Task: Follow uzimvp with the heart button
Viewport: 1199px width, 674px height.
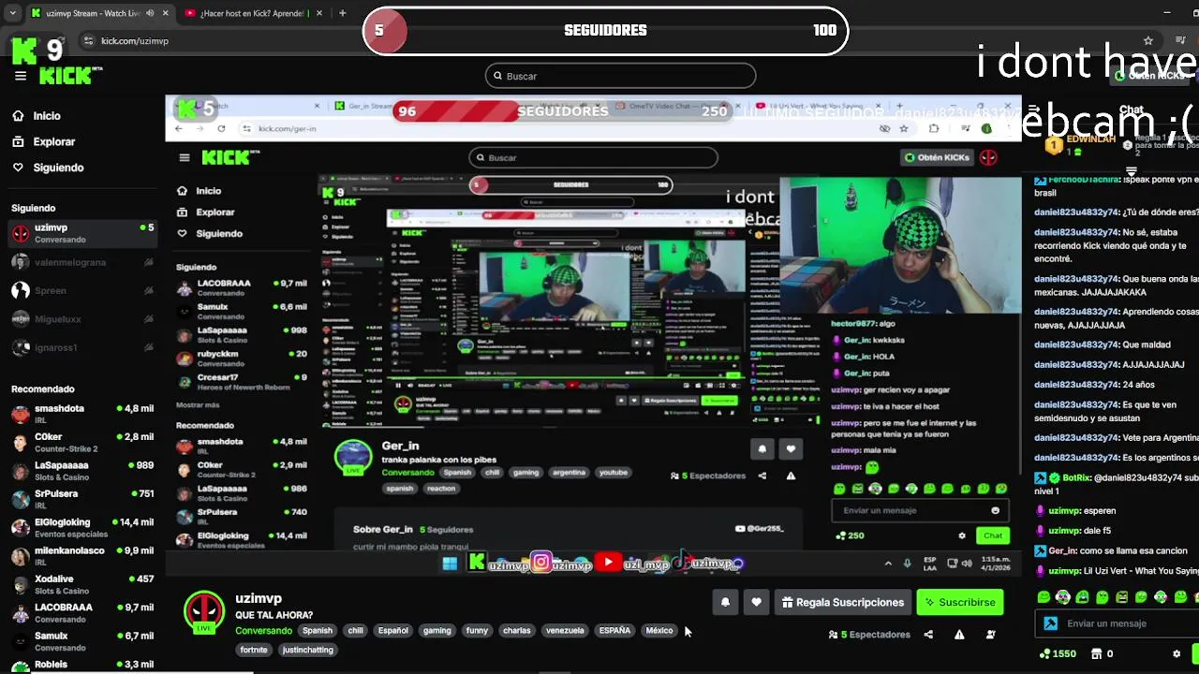Action: (x=757, y=603)
